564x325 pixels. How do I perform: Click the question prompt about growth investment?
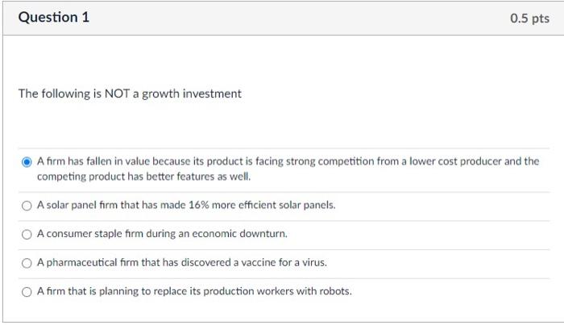pos(130,94)
